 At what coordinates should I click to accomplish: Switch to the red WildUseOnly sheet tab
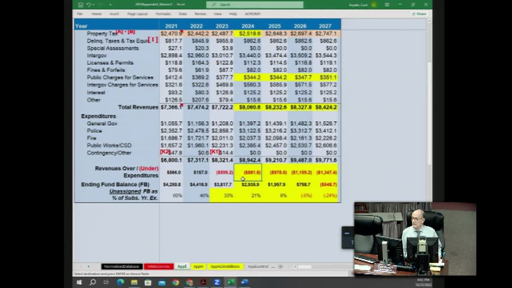point(158,266)
